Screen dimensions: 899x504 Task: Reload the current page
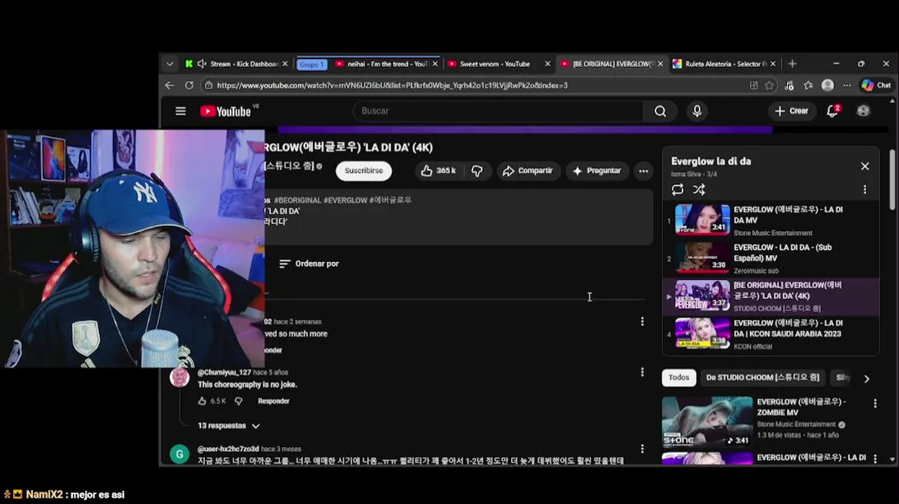click(189, 85)
